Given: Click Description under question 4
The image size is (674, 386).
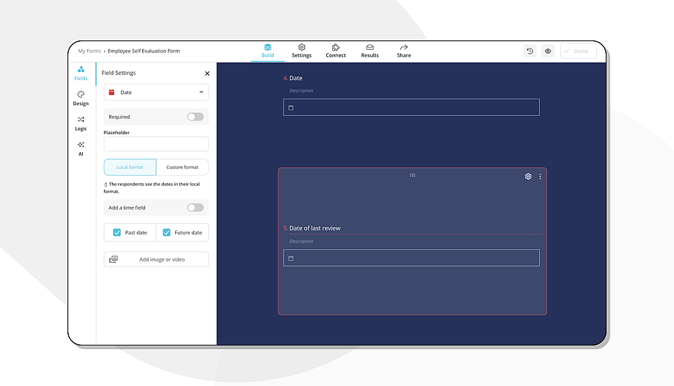Looking at the screenshot, I should (301, 91).
